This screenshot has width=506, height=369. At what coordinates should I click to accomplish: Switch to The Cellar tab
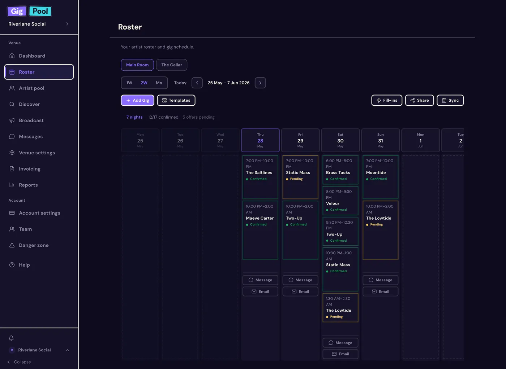point(172,65)
